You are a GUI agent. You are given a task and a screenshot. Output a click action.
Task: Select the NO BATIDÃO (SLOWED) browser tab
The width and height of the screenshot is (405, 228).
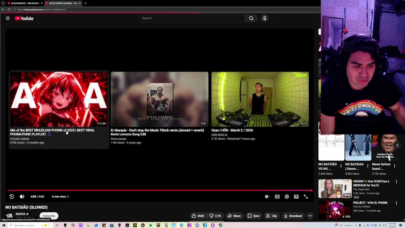[x=63, y=3]
